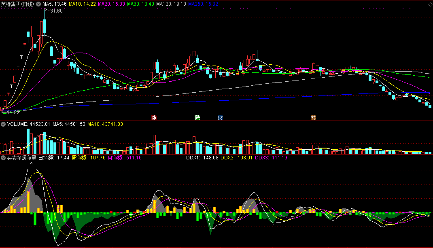Click the magenta MA20: 15.33 label
Image resolution: width=433 pixels, height=248 pixels.
click(112, 4)
